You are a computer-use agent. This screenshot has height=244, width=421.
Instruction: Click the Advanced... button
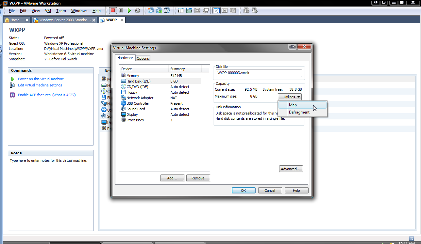(291, 169)
